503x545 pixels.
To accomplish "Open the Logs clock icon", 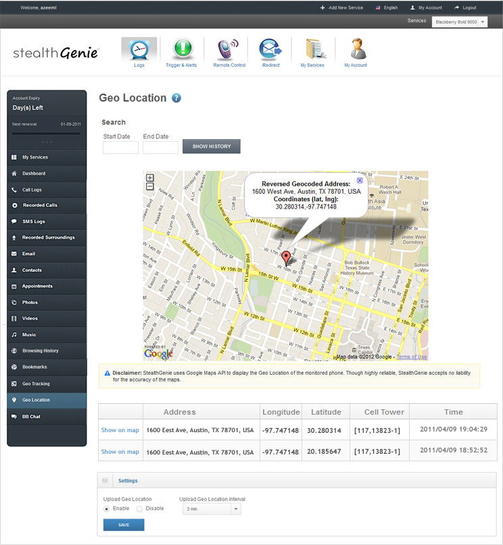I will [139, 49].
